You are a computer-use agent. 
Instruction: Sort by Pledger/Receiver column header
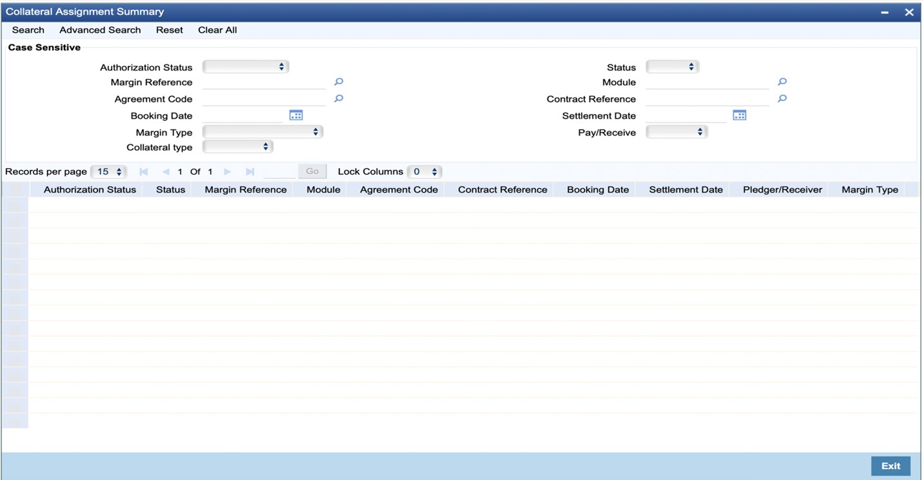click(x=782, y=189)
